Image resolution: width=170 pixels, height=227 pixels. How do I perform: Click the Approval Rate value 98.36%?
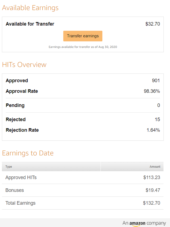point(152,91)
